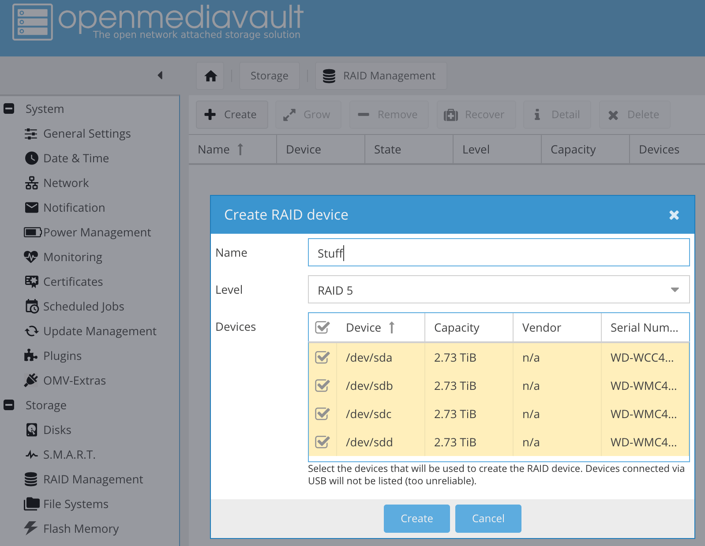Click the File Systems folder icon
This screenshot has width=705, height=546.
32,504
